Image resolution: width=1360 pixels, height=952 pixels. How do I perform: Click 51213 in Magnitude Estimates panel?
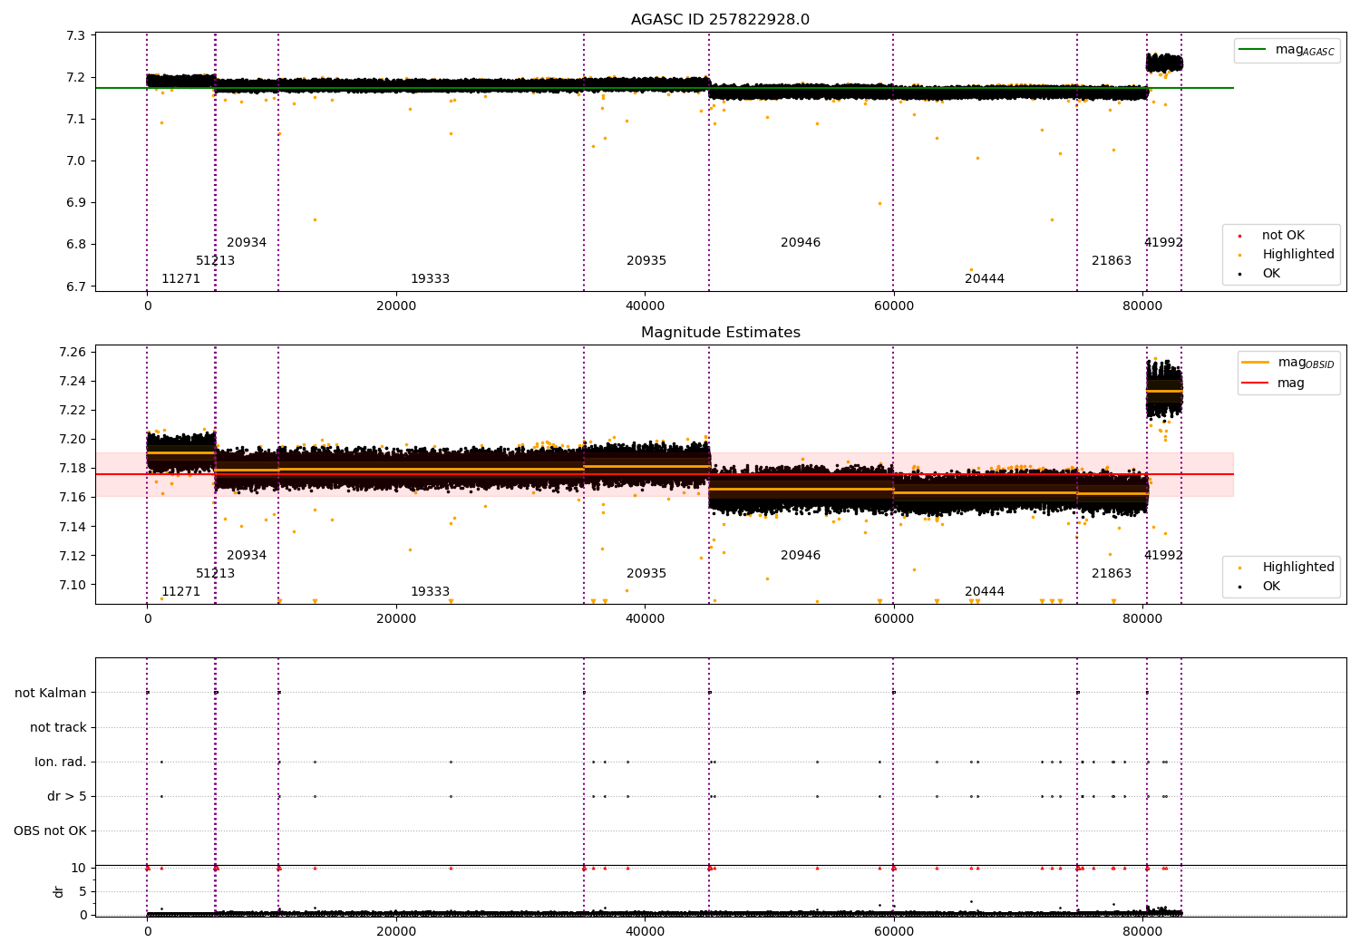(216, 574)
